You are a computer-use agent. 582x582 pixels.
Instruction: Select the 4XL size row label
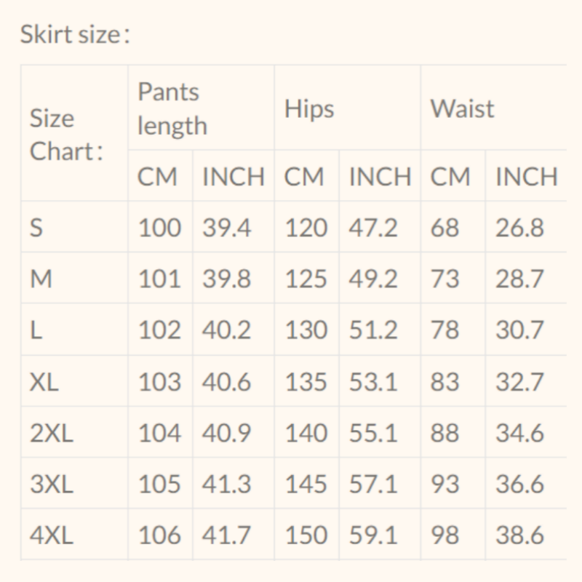tap(52, 536)
